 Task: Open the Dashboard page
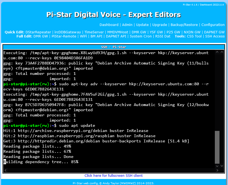[109, 25]
